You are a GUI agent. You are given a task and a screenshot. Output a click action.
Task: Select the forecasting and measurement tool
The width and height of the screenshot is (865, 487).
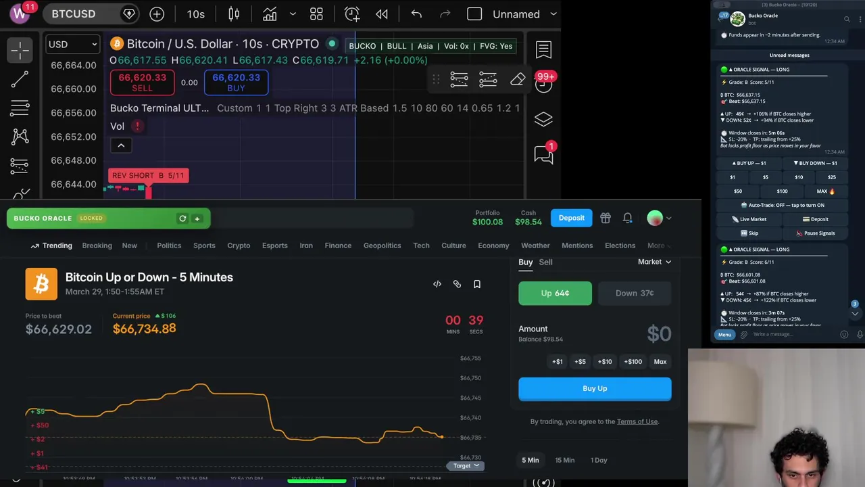click(20, 165)
